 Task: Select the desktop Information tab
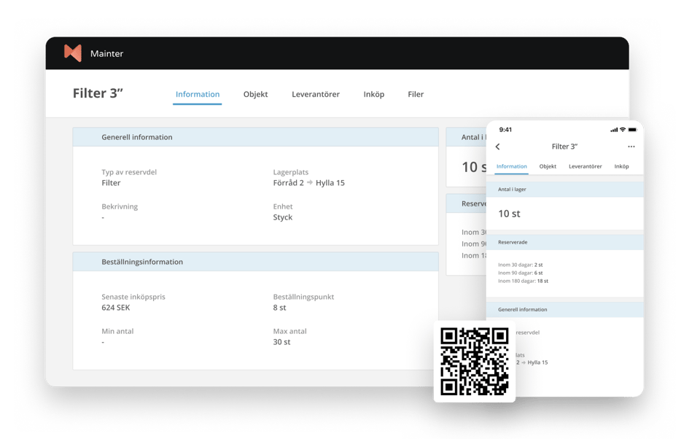coord(198,94)
